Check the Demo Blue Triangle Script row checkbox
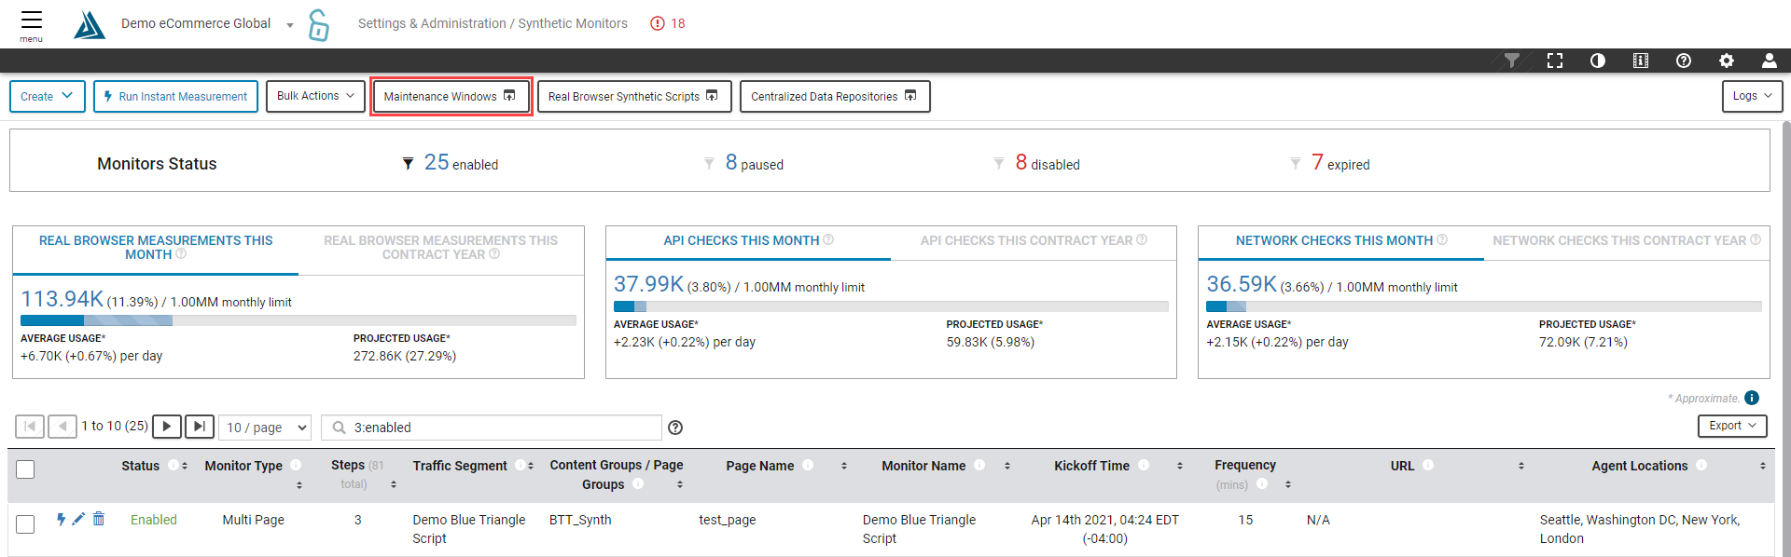This screenshot has height=557, width=1791. tap(26, 524)
